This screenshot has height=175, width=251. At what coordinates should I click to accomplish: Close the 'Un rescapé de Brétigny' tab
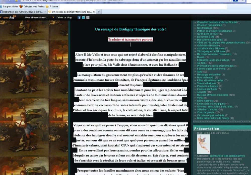pos(94,12)
